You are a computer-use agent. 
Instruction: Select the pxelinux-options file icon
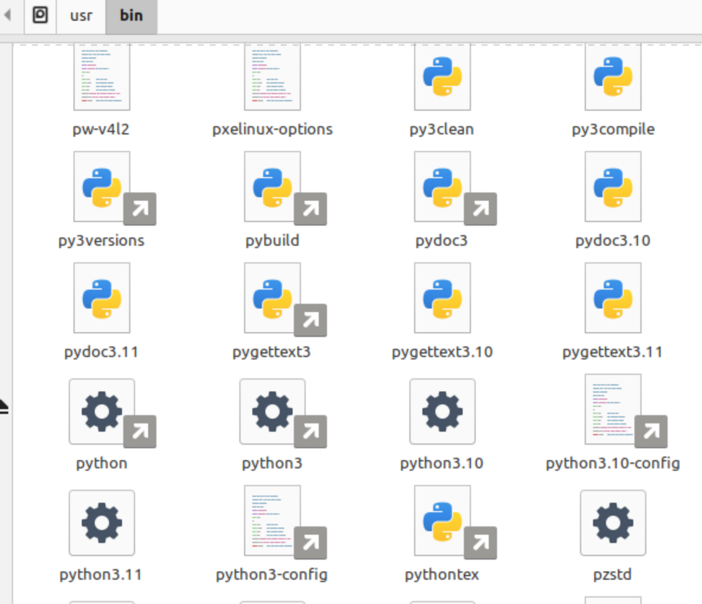point(272,77)
